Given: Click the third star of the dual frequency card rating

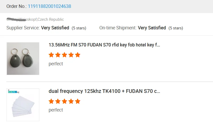Looking at the screenshot, I should [x=64, y=101].
